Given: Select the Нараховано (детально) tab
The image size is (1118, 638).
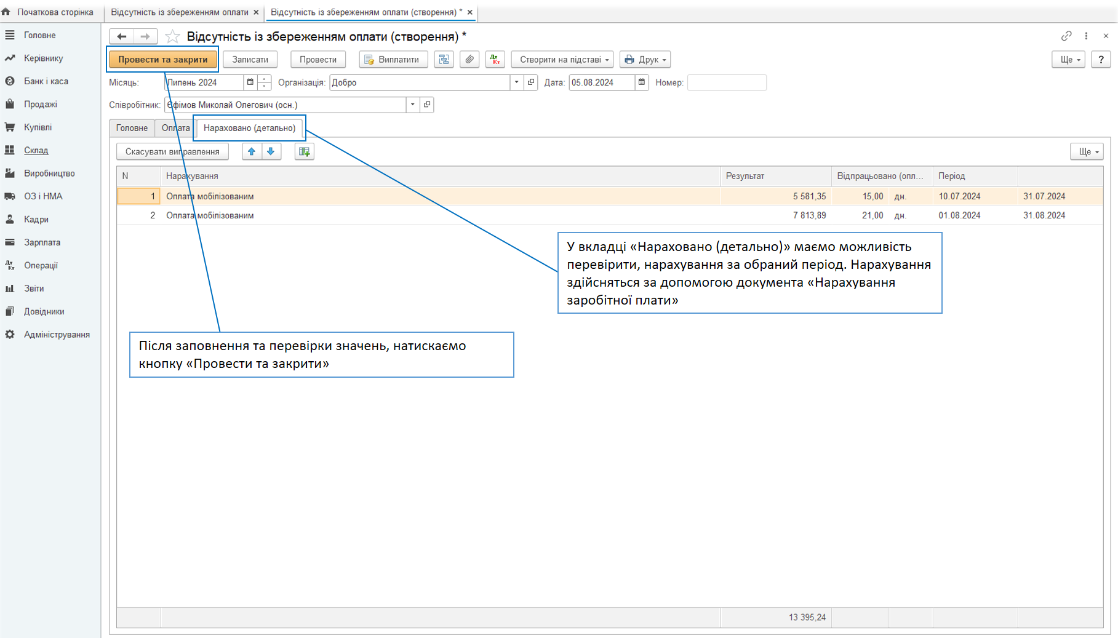Looking at the screenshot, I should pyautogui.click(x=249, y=128).
